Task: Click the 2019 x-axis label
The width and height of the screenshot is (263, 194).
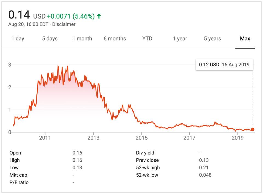Action: (238, 138)
